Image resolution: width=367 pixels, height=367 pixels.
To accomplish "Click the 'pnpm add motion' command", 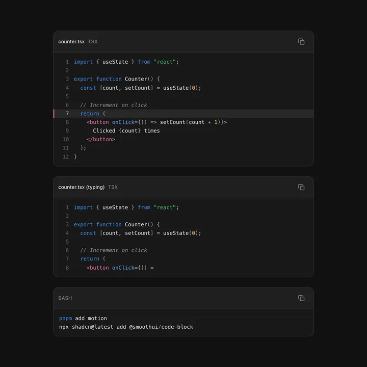I will click(83, 318).
